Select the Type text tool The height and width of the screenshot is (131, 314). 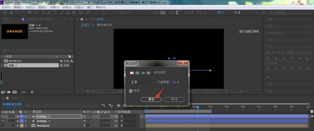54,13
